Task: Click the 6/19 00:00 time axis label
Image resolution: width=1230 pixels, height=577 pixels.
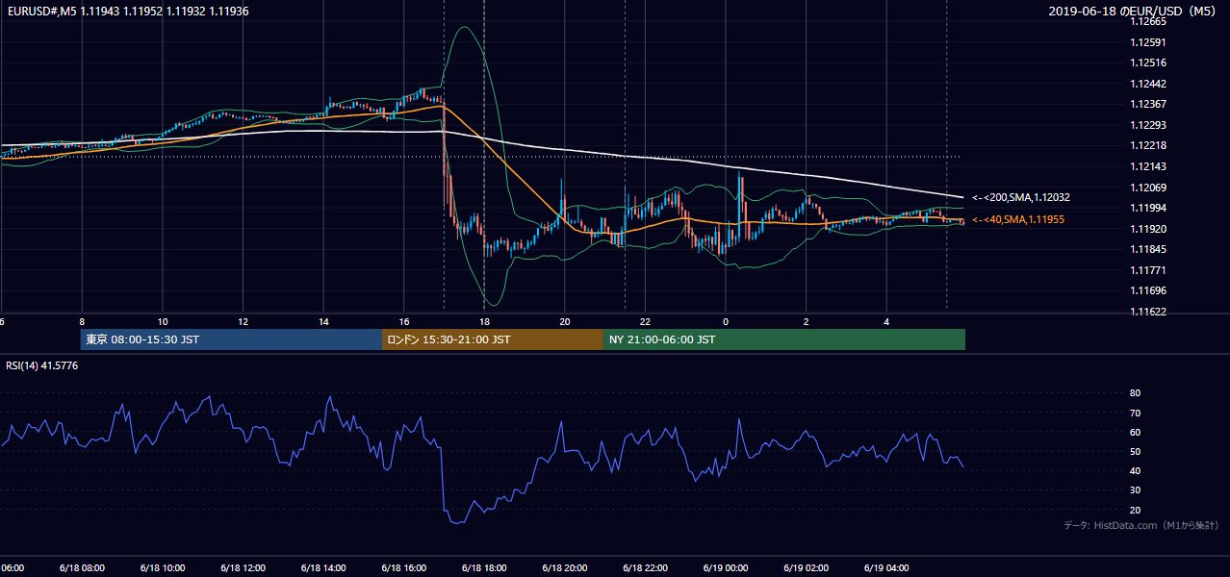Action: [x=725, y=568]
